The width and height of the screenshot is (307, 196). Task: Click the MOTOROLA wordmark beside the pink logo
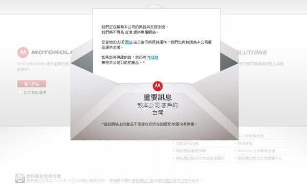[x=52, y=53]
